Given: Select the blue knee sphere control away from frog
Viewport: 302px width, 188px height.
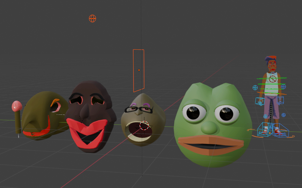Looking at the screenshot, I should [x=283, y=115].
